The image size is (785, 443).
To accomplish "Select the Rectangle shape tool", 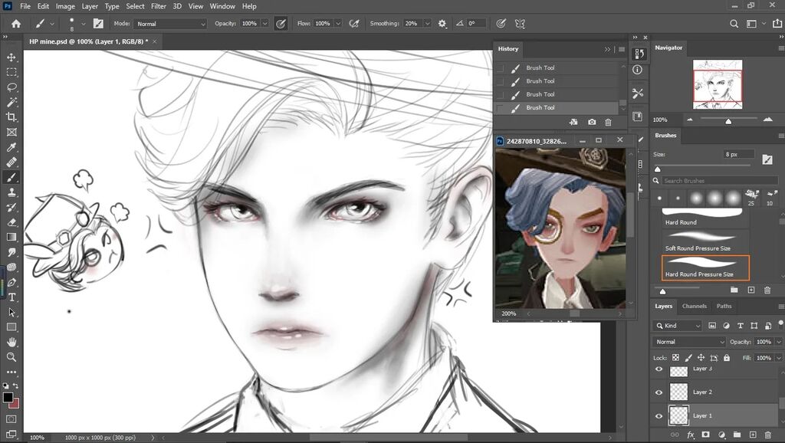I will (x=11, y=327).
